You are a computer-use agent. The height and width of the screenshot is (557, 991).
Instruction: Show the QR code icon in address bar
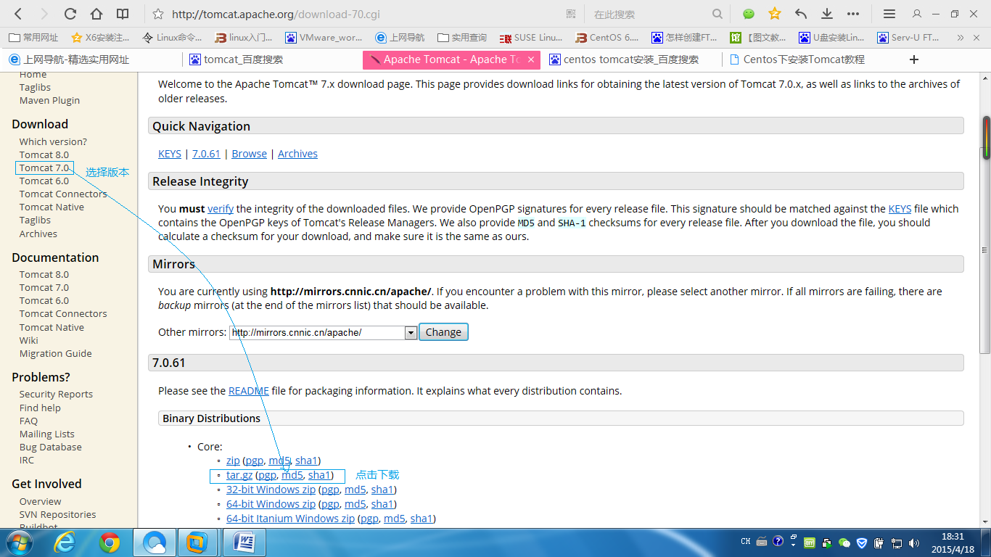572,14
